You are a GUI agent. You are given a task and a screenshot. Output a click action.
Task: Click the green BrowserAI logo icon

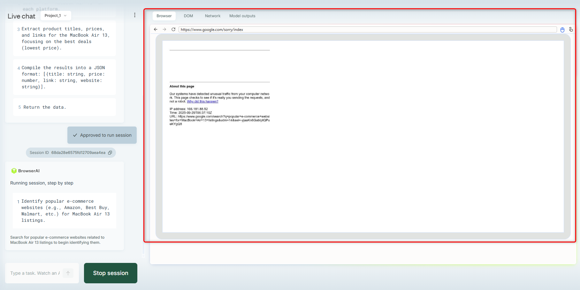click(x=14, y=171)
